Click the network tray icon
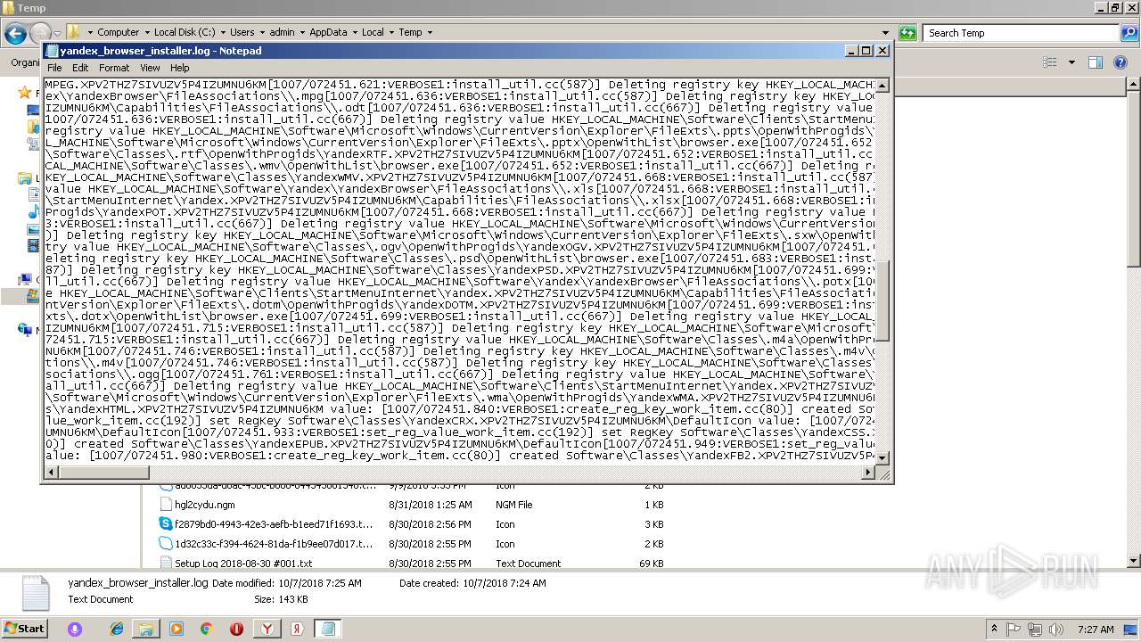The width and height of the screenshot is (1141, 642). point(1035,629)
